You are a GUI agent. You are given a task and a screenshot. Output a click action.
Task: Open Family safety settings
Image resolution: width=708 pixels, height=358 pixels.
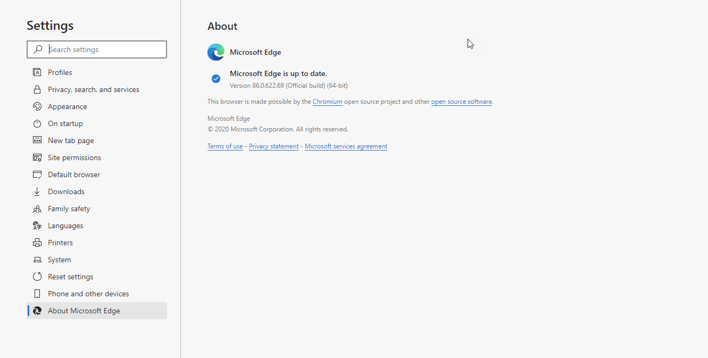pos(97,209)
